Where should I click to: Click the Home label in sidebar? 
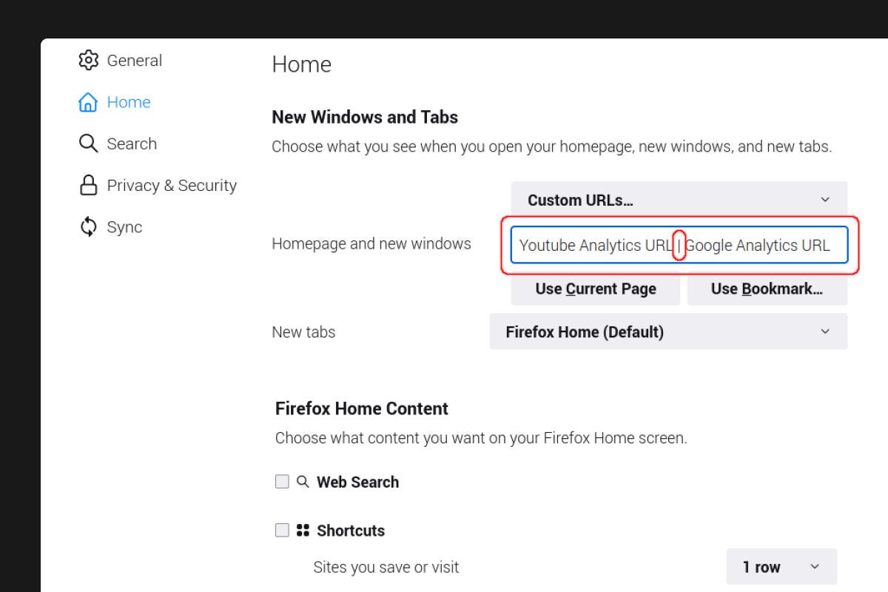click(x=129, y=102)
